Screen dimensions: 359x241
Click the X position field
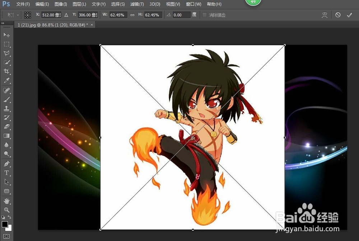point(51,15)
